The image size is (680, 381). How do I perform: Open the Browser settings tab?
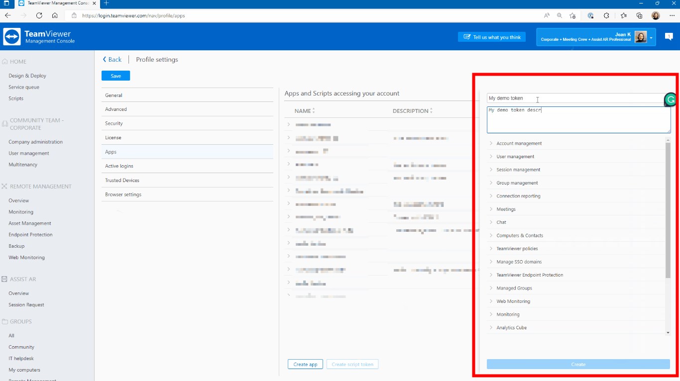pos(187,194)
